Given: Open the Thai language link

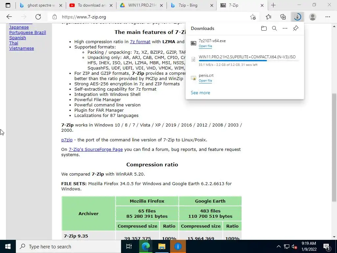Looking at the screenshot, I should (x=14, y=43).
